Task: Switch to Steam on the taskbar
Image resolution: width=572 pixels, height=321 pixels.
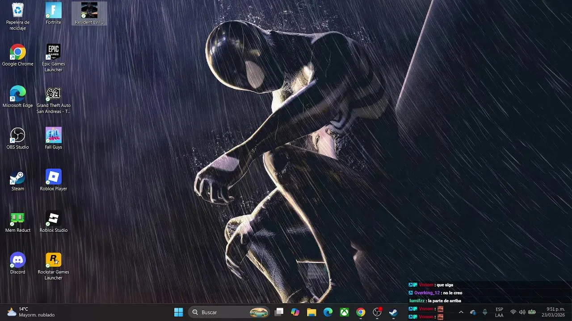Action: (x=393, y=312)
